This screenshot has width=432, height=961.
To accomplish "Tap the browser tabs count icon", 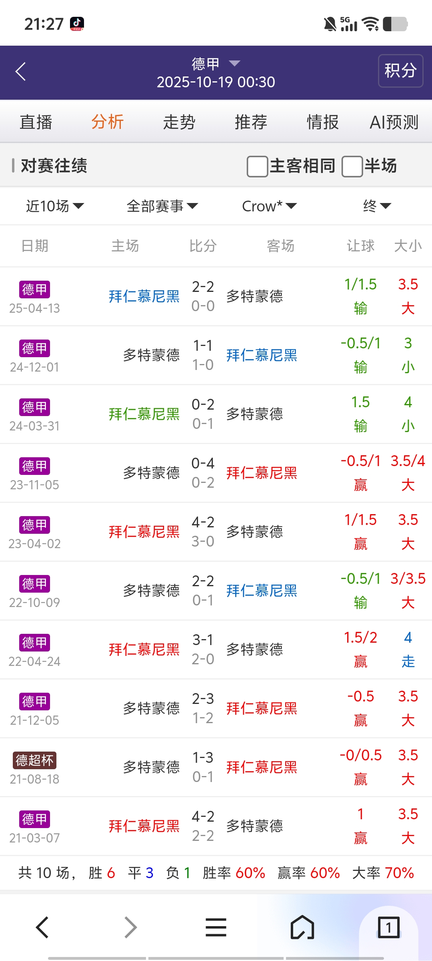I will click(x=388, y=927).
